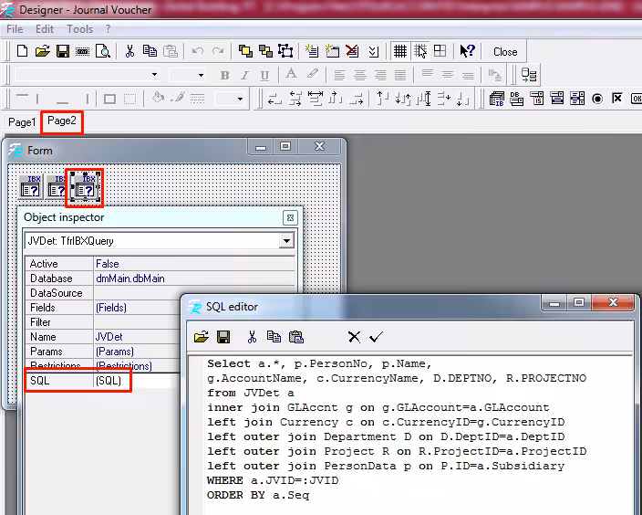The height and width of the screenshot is (515, 642).
Task: Align text left
Action: pos(339,75)
